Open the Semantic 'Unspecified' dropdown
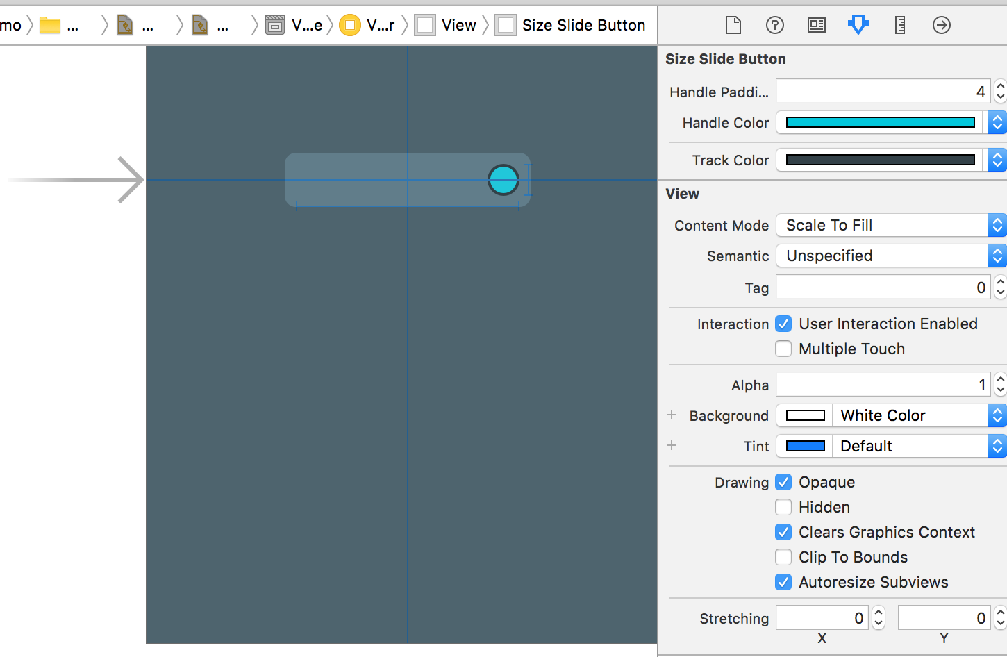This screenshot has height=657, width=1007. 891,256
